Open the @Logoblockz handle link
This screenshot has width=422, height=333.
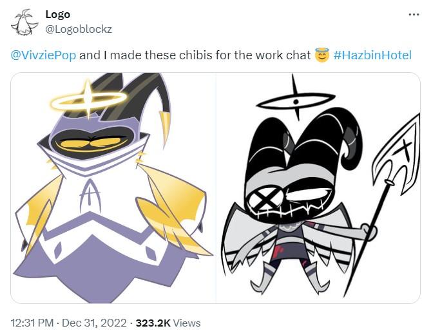coord(77,28)
